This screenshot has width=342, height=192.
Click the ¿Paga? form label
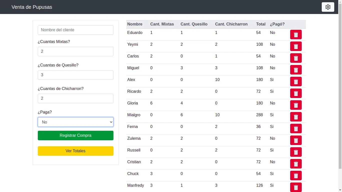45,112
